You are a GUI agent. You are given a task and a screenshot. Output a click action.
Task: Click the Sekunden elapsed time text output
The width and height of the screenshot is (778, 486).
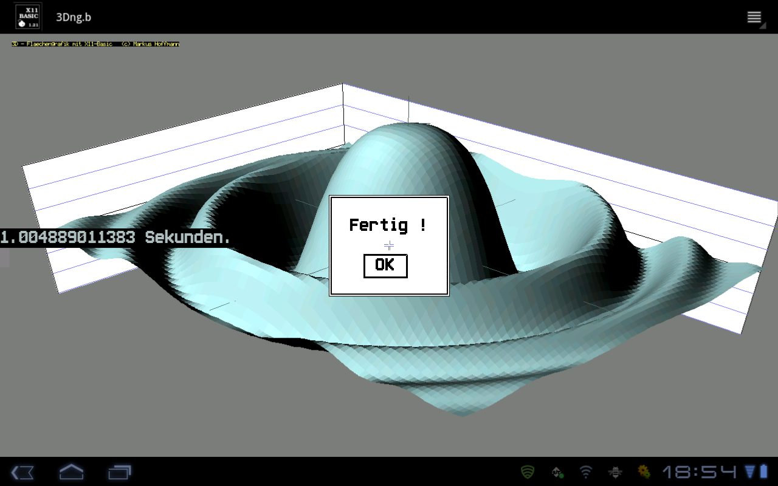click(x=115, y=238)
